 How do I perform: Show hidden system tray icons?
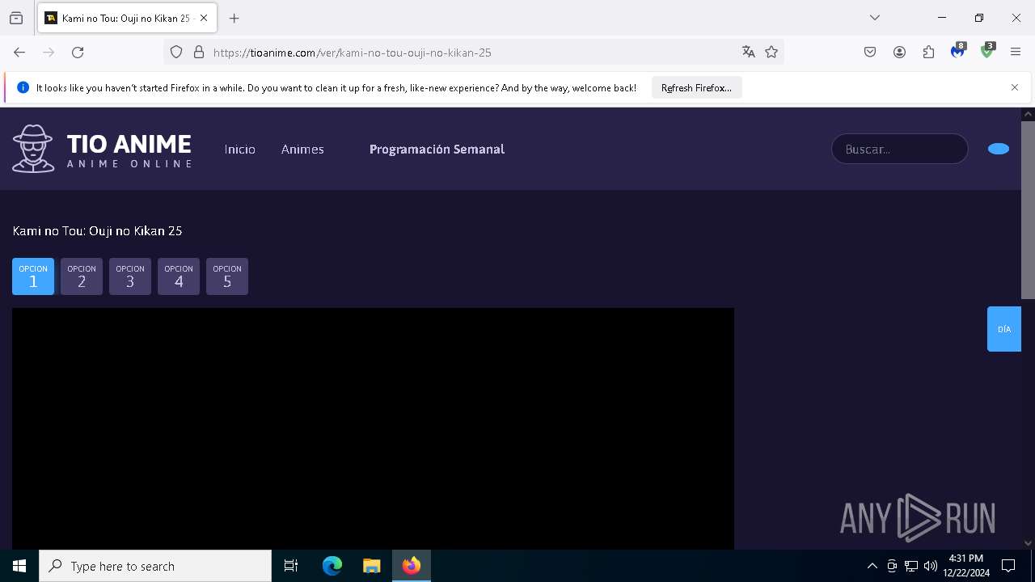872,566
